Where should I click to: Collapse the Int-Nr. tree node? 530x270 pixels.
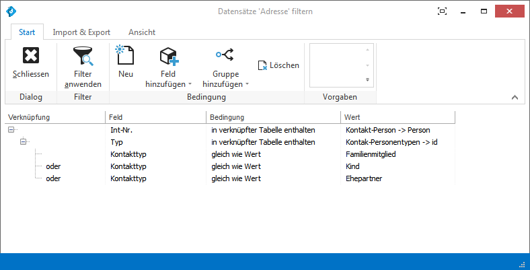point(11,129)
